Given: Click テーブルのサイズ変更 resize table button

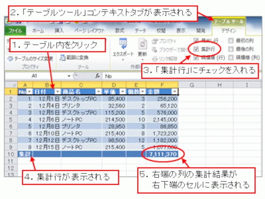Looking at the screenshot, I should [x=30, y=59].
